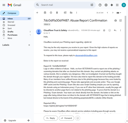Move email to folder icon
This screenshot has height=123, width=128.
pos(71,13)
